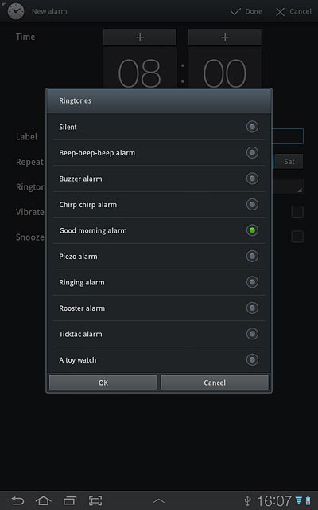Viewport: 318px width, 510px height.
Task: Dismiss Ringtones dialog with Cancel button
Action: (x=215, y=382)
